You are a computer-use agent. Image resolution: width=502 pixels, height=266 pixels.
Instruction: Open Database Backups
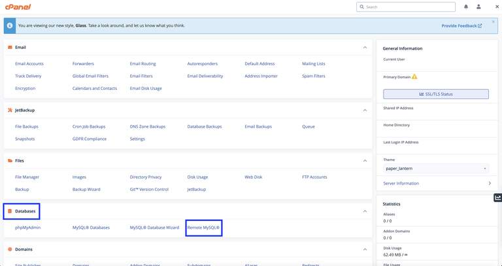point(204,126)
